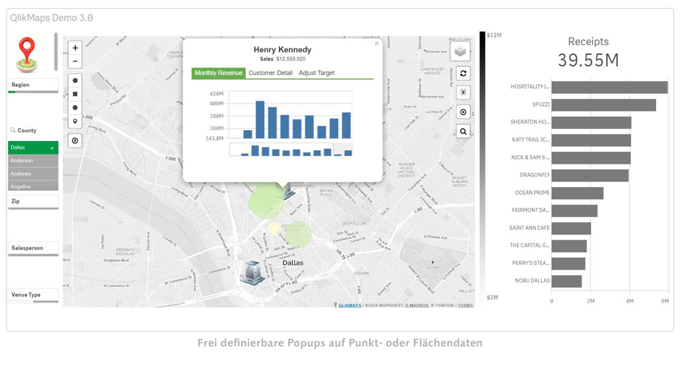Open the MAPBOX attribution link
The image size is (680, 376).
tap(417, 306)
